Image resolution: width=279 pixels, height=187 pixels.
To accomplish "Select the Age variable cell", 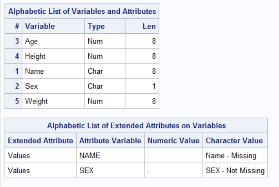I will pyautogui.click(x=31, y=42).
